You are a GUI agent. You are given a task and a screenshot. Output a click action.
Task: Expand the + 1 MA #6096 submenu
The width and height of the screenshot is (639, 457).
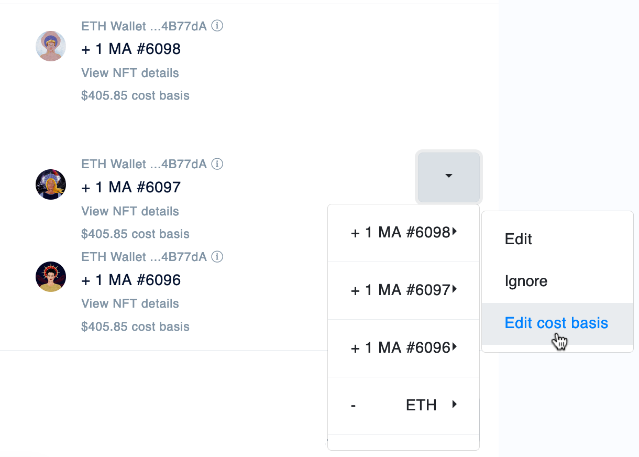[403, 348]
